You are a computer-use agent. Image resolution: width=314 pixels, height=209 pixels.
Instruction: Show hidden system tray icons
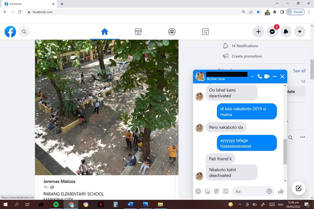[x=240, y=204]
